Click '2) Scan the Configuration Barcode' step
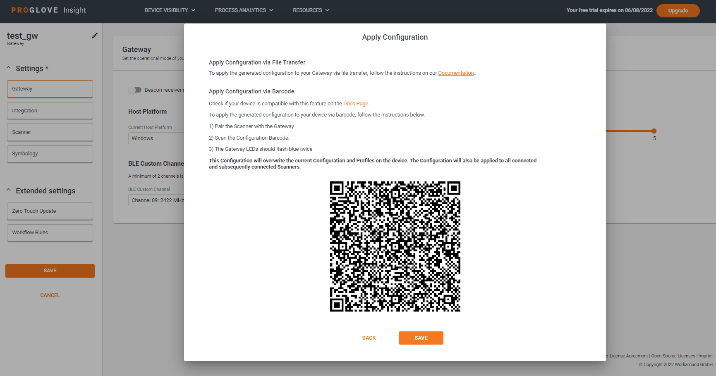 [x=249, y=138]
